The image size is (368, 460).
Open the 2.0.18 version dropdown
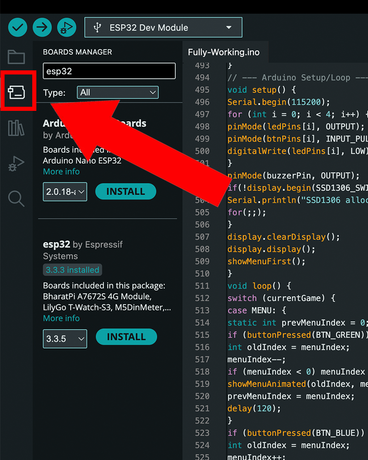pyautogui.click(x=65, y=192)
